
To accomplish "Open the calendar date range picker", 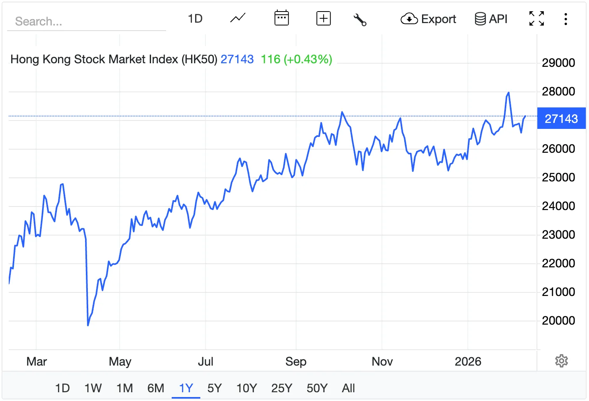I will (281, 18).
